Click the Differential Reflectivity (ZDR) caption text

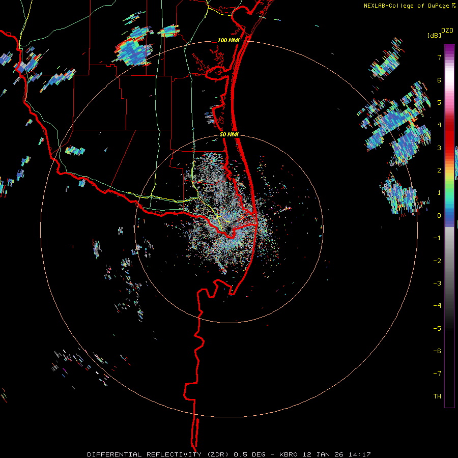click(159, 454)
